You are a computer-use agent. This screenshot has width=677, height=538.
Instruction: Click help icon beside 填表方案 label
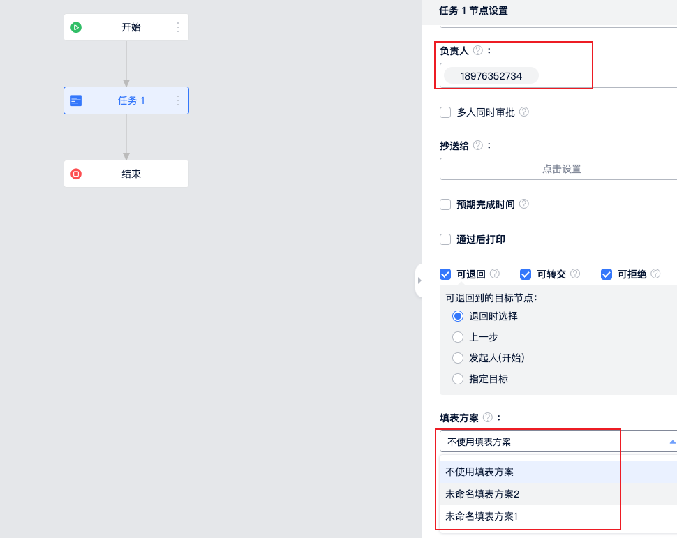pos(487,417)
